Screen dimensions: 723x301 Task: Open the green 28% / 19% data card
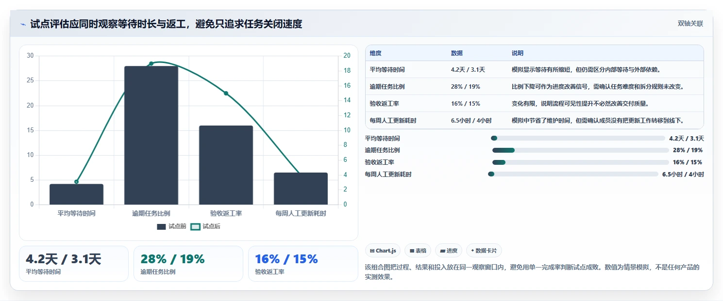click(188, 264)
